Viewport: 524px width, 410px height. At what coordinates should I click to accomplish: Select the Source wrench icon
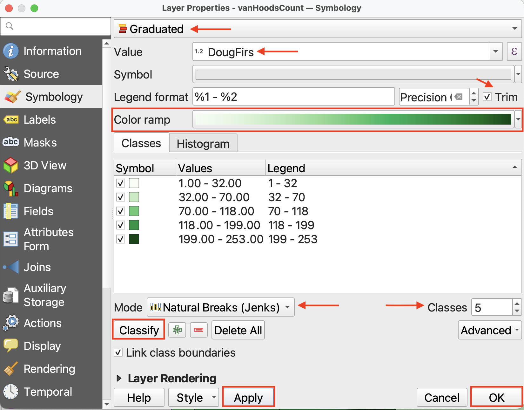pyautogui.click(x=11, y=74)
